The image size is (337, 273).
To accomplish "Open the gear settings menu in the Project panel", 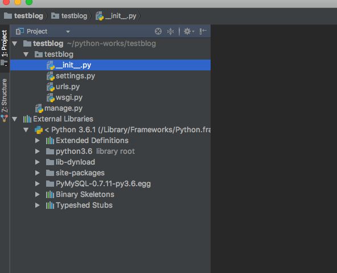I will 188,32.
